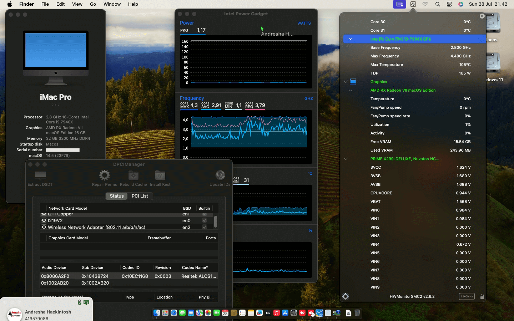This screenshot has width=514, height=321.
Task: Open the Go menu
Action: (93, 4)
